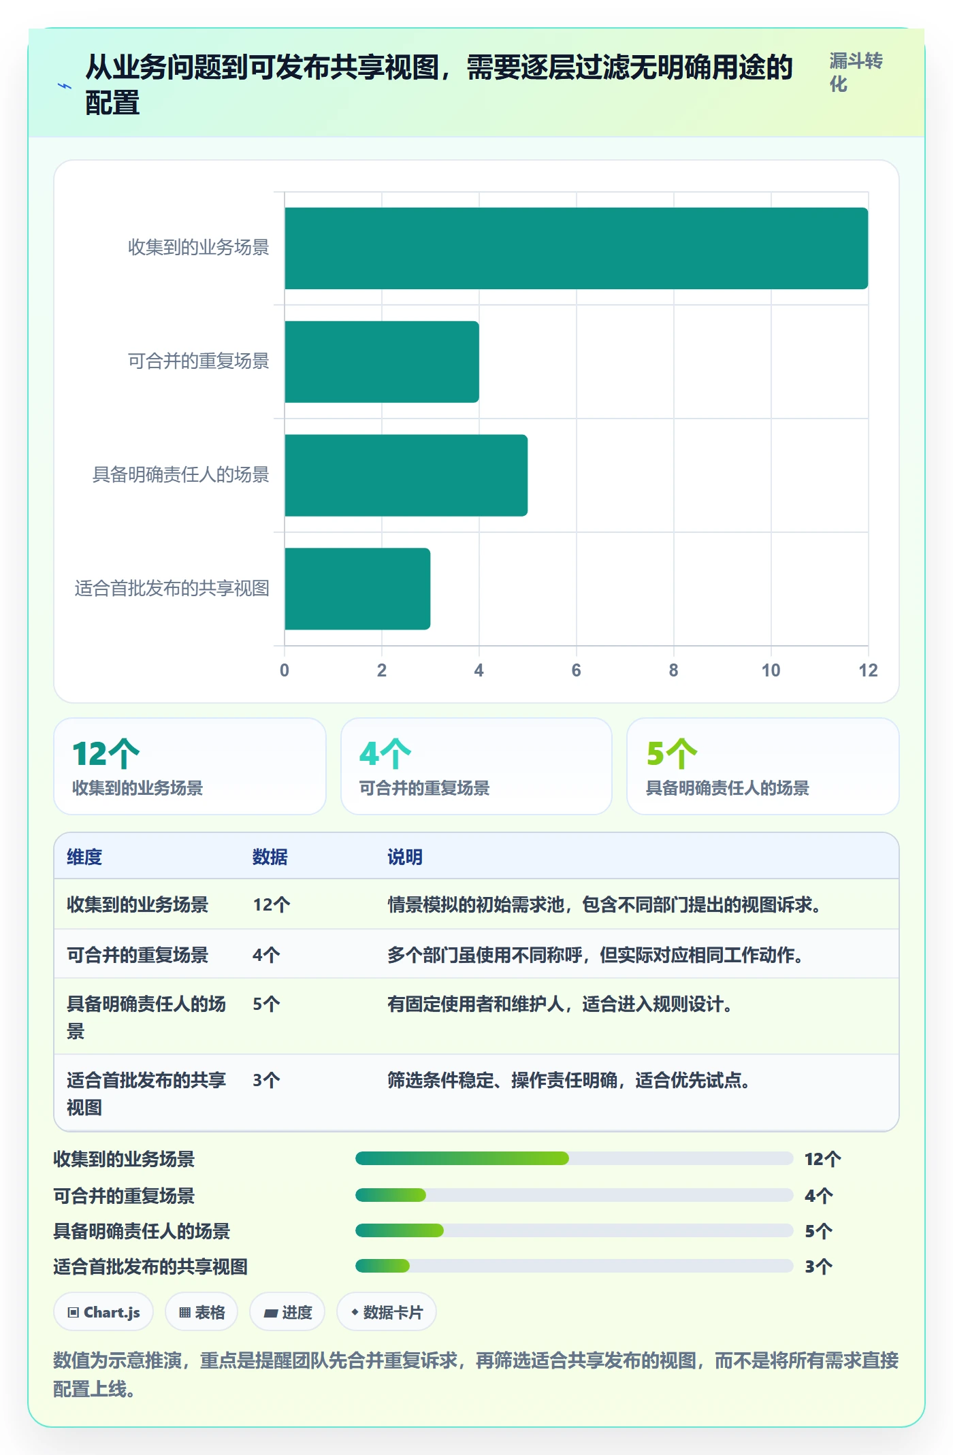The height and width of the screenshot is (1455, 953).
Task: Click the 3个 value beside the progress bar
Action: click(x=819, y=1266)
